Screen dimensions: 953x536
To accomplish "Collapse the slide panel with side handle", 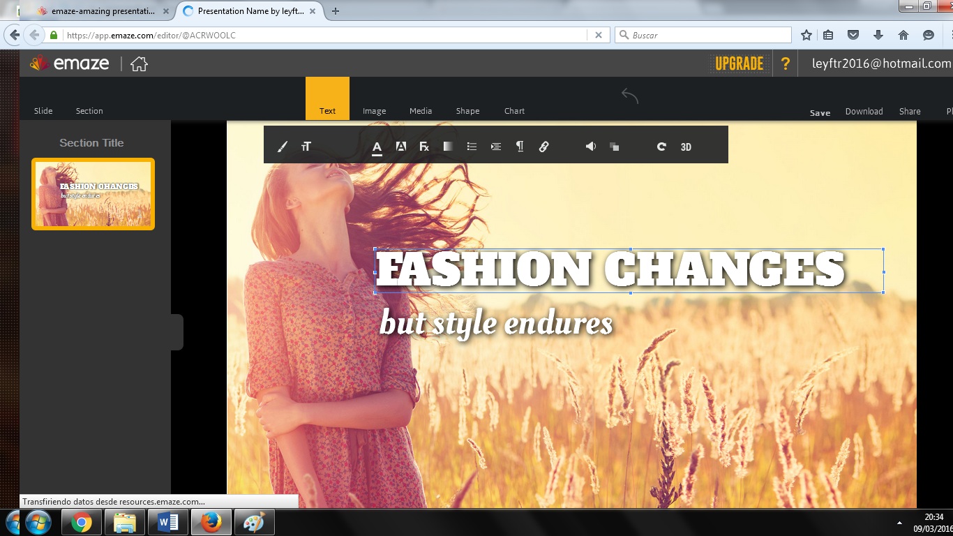I will (x=177, y=332).
